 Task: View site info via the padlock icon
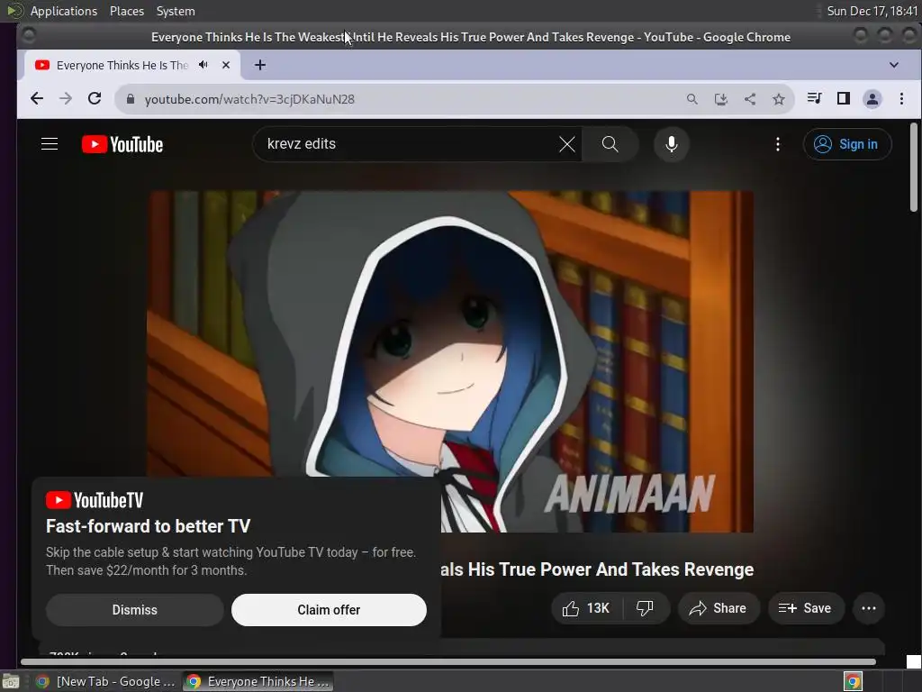(131, 99)
